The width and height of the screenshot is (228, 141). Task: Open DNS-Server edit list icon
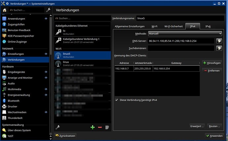click(219, 41)
